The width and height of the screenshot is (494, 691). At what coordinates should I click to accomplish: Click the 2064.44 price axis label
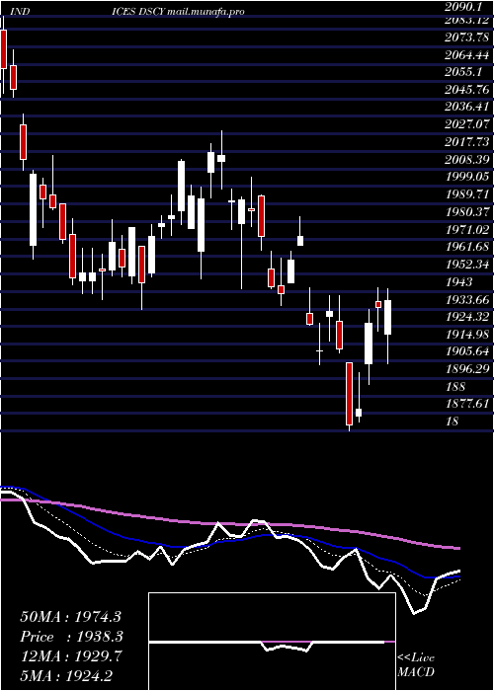coord(466,54)
